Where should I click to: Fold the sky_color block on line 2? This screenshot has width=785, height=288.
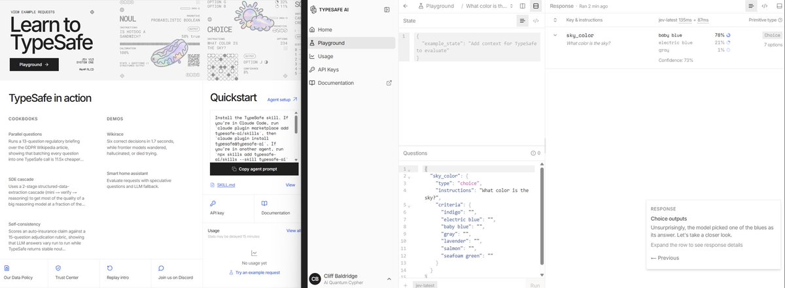410,177
